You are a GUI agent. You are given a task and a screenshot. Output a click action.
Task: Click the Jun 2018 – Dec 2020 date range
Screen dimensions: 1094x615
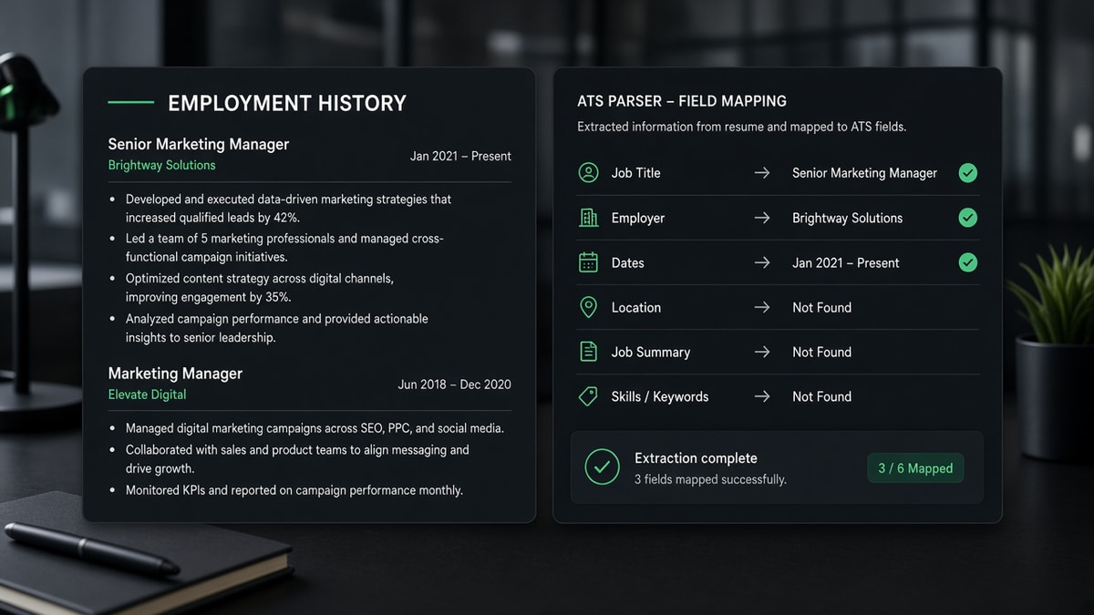[x=454, y=384]
